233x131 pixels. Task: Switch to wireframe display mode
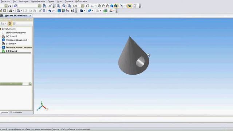pos(99,6)
